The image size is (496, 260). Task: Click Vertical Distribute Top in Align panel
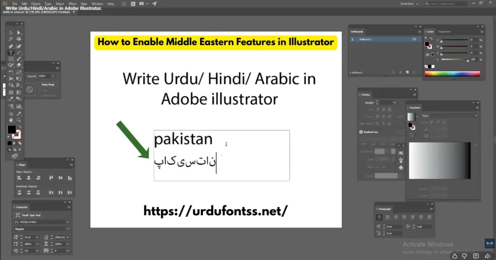[19, 192]
